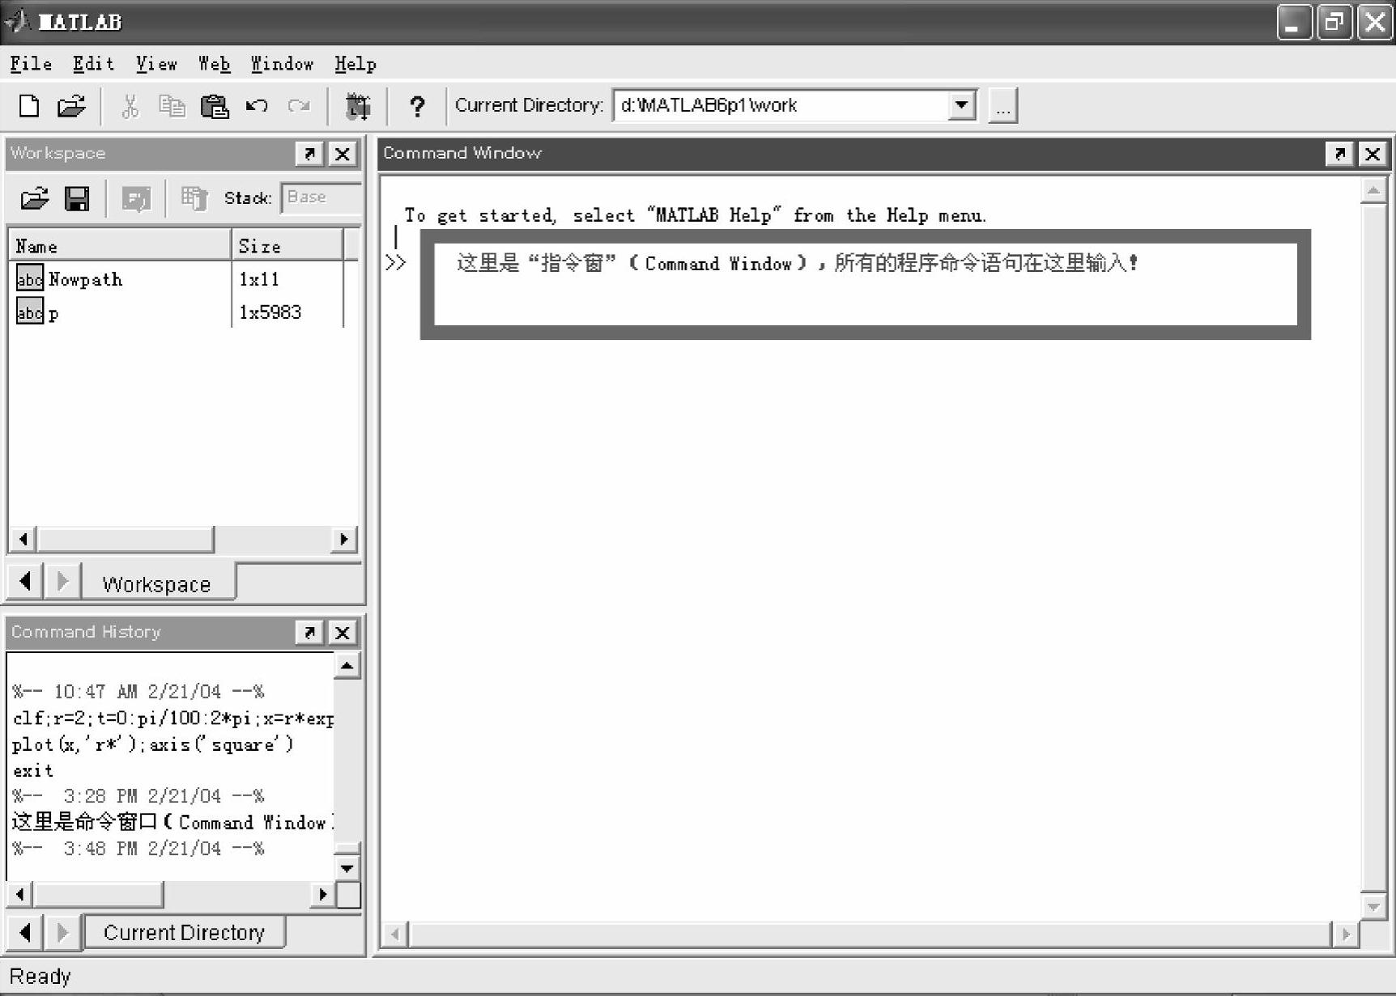Select the p variable icon in Workspace

30,312
